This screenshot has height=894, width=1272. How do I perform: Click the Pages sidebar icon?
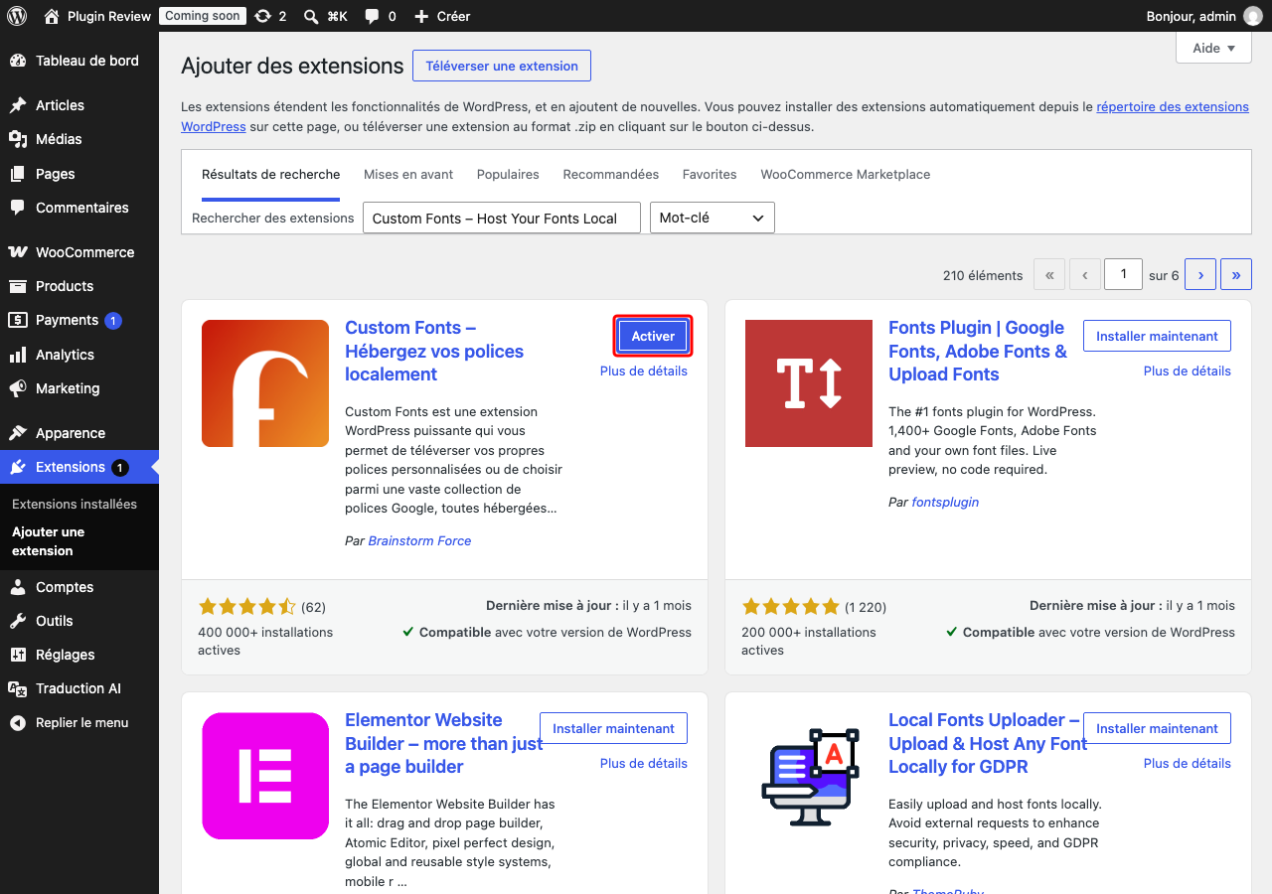point(18,174)
